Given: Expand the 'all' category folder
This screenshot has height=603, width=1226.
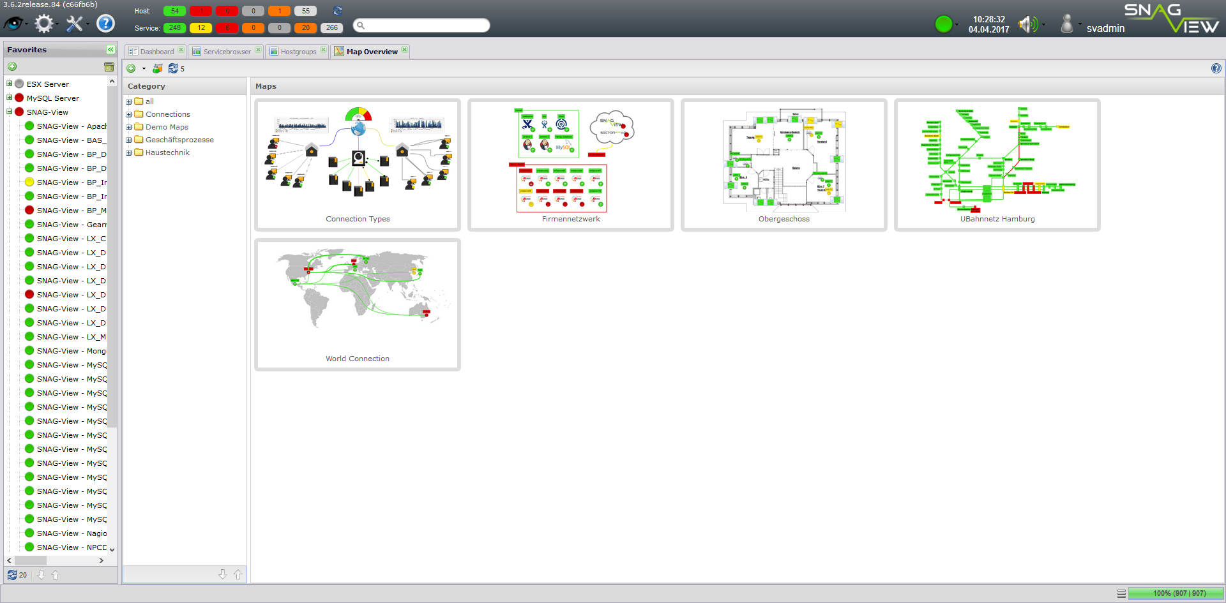Looking at the screenshot, I should coord(129,101).
